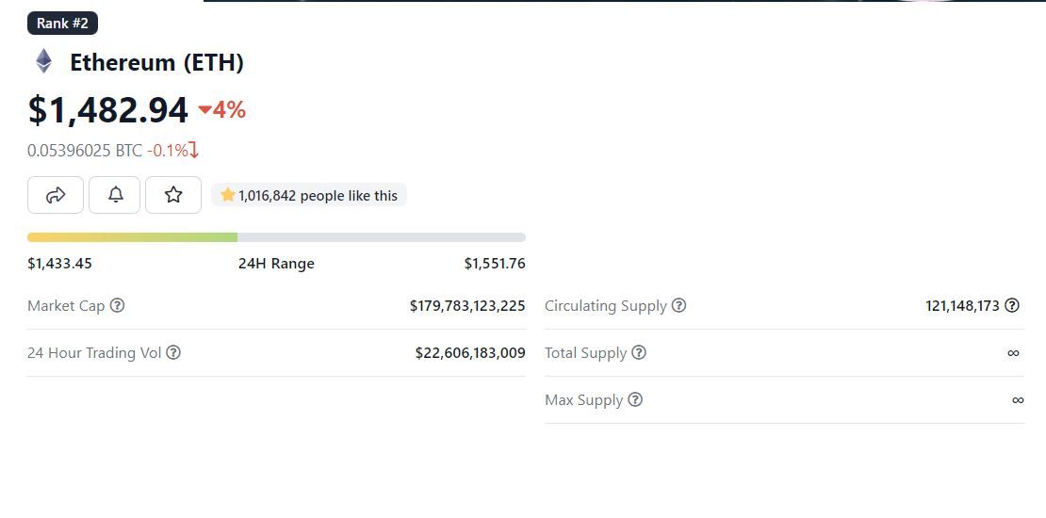
Task: Click the Max Supply info icon
Action: point(635,399)
